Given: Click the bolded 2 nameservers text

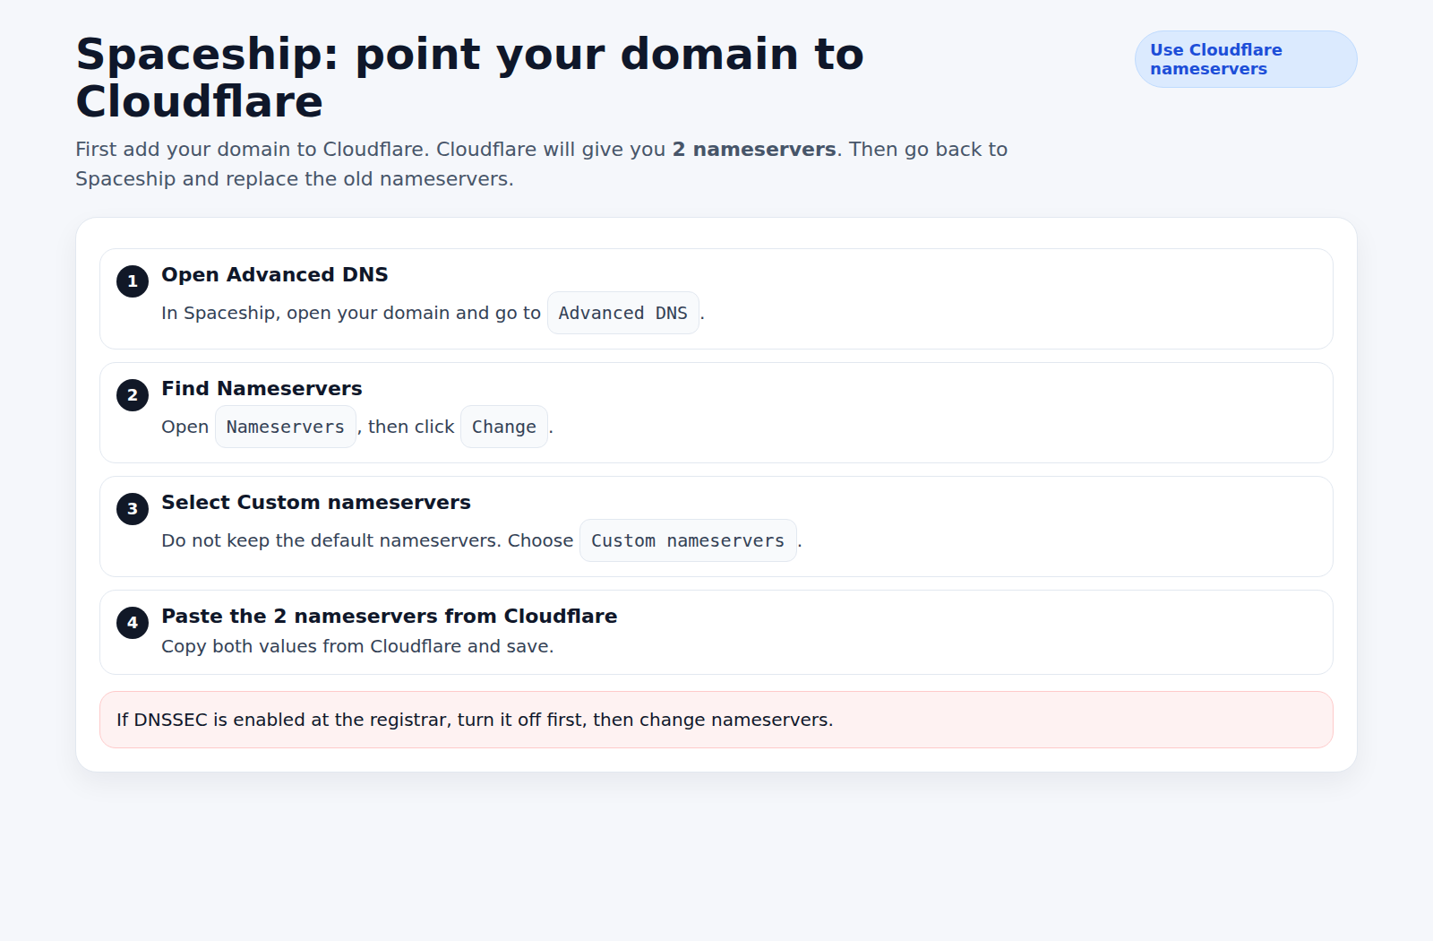Looking at the screenshot, I should pos(753,149).
